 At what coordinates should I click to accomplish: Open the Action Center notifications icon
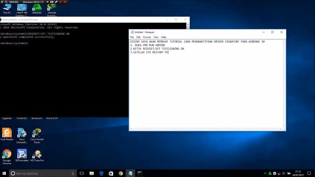coord(309,174)
